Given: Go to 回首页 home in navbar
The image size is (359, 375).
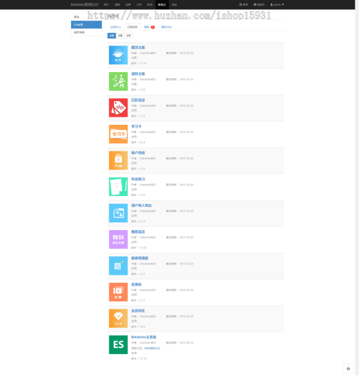Looking at the screenshot, I should (259, 4).
